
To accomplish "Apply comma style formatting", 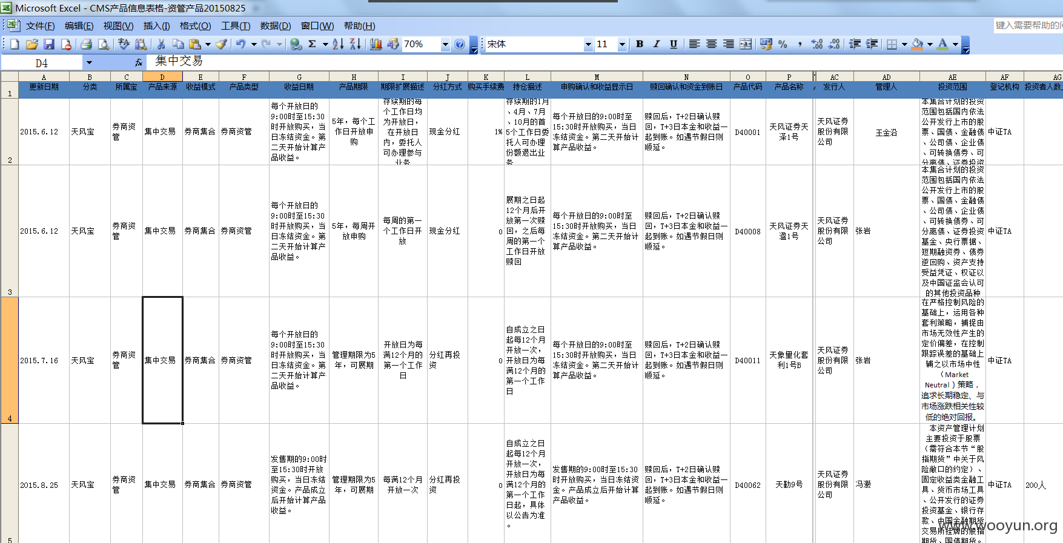I will (x=800, y=44).
